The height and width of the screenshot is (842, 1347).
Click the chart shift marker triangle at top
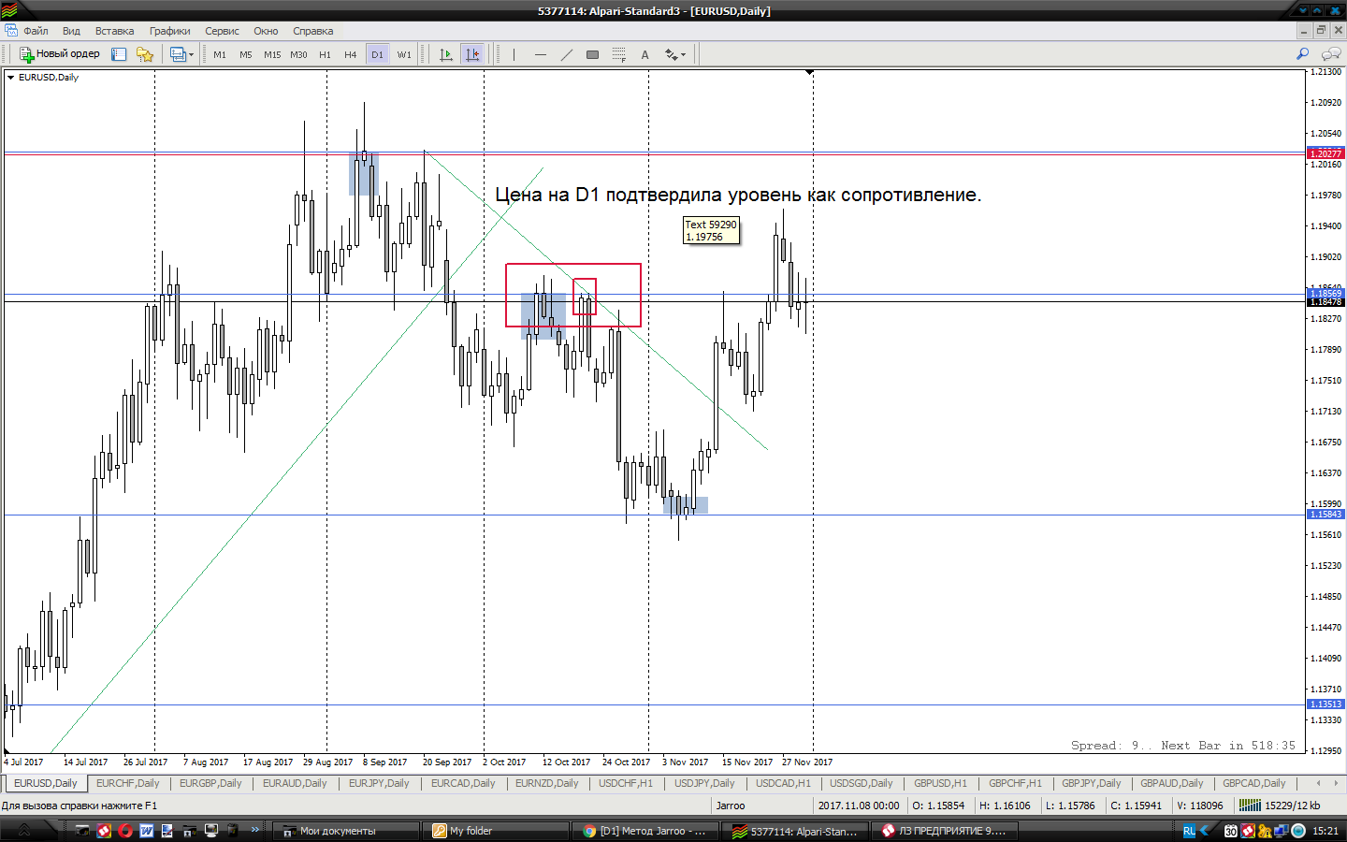(x=810, y=72)
